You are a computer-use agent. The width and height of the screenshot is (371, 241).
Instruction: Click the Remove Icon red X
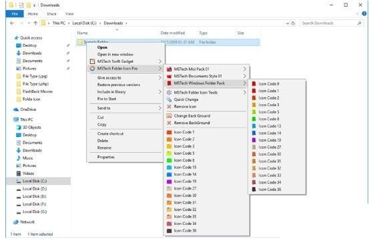(169, 107)
